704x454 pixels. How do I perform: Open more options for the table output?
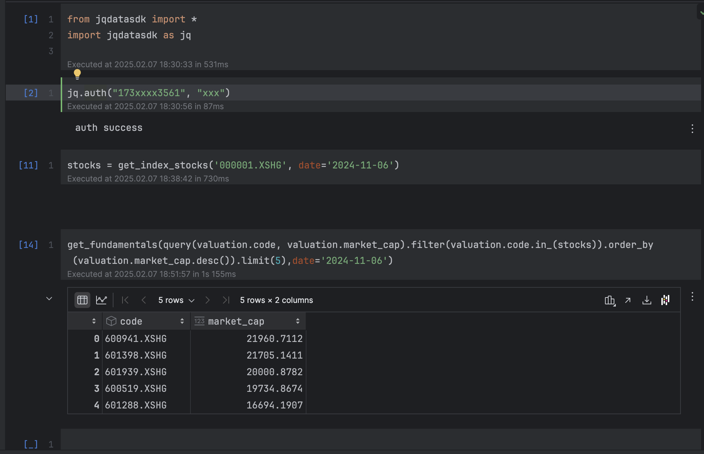(x=692, y=297)
